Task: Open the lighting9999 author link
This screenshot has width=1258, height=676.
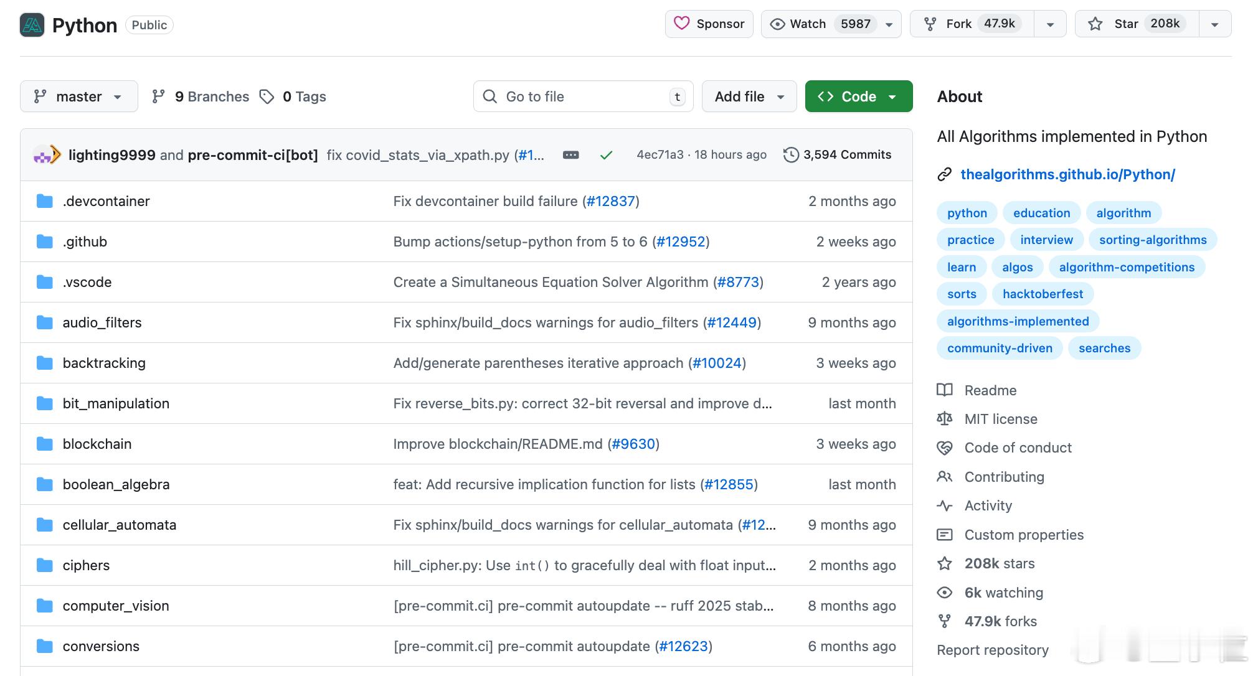Action: (x=112, y=155)
